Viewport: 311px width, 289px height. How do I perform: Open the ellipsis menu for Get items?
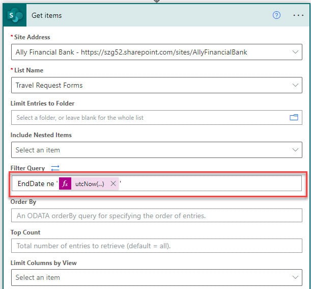click(x=298, y=15)
